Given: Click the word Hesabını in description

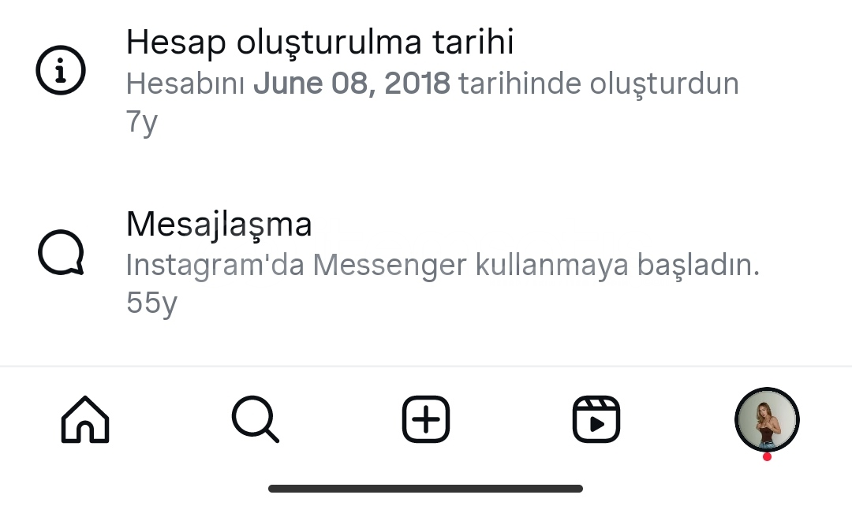Looking at the screenshot, I should click(185, 84).
